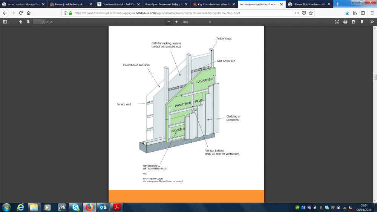Open the Windows Start menu
This screenshot has height=212, width=377.
click(6, 207)
